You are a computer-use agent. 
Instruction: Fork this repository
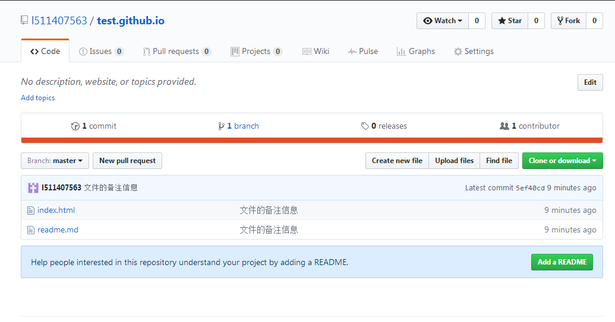pos(569,21)
